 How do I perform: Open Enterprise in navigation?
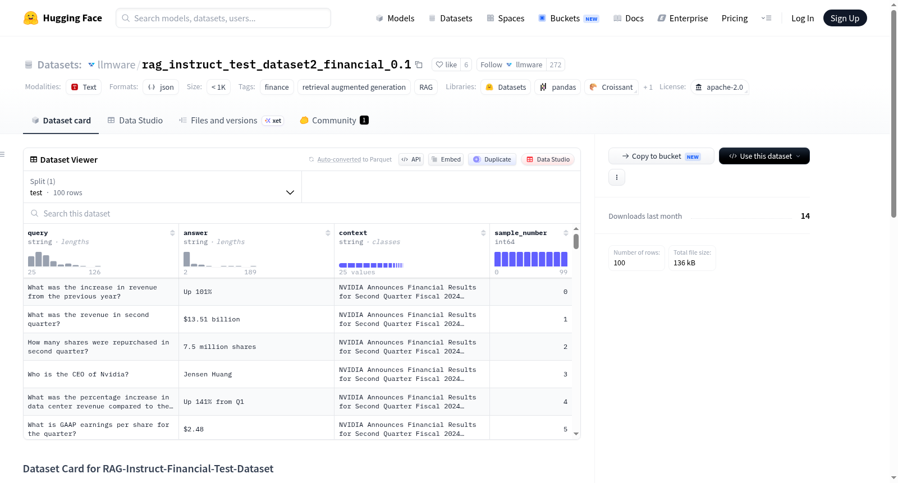click(x=682, y=18)
